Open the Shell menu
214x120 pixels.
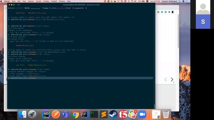13,1
